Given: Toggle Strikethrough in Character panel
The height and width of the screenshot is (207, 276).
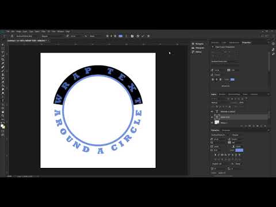Looking at the screenshot, I should click(x=239, y=155).
